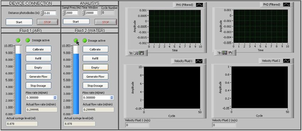Select PH2 graph zoom tool
Viewport: 302px width, 131px height.
point(225,53)
